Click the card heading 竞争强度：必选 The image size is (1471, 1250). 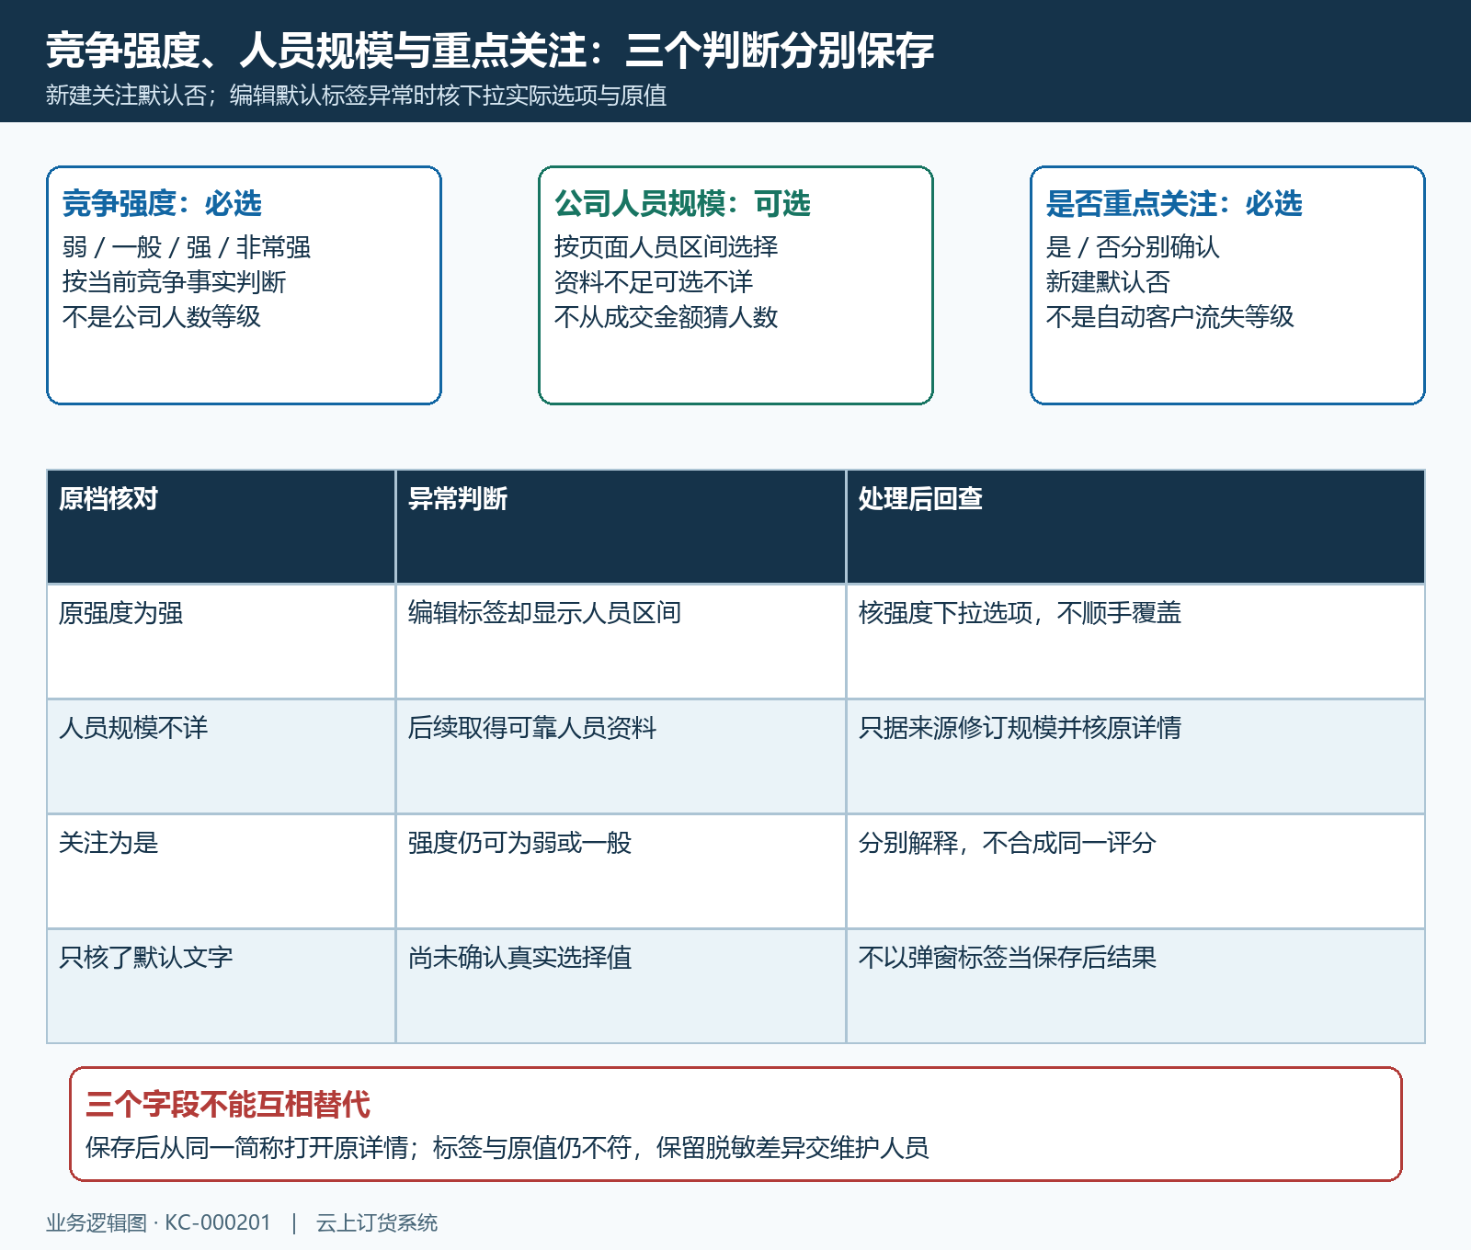pos(162,203)
